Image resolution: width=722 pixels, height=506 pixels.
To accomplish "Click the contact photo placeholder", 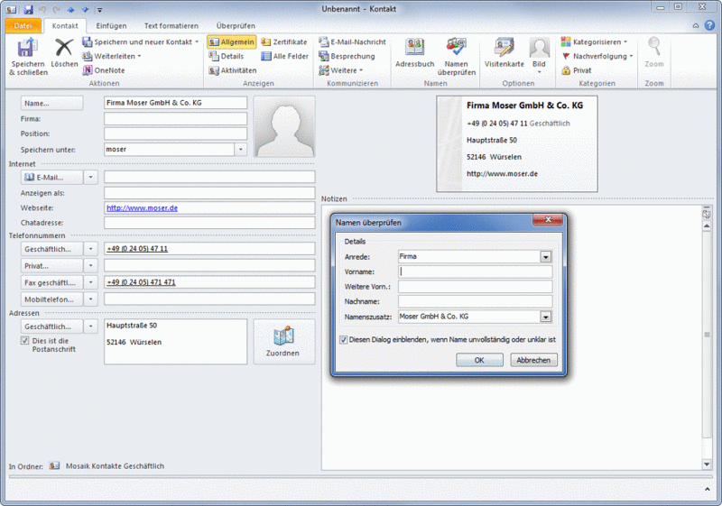I will (x=284, y=126).
